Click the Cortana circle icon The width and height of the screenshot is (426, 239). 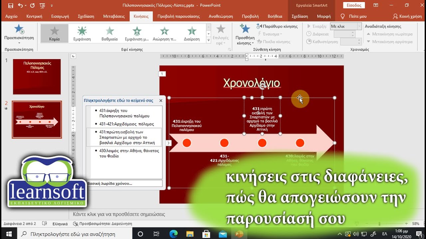pos(140,234)
